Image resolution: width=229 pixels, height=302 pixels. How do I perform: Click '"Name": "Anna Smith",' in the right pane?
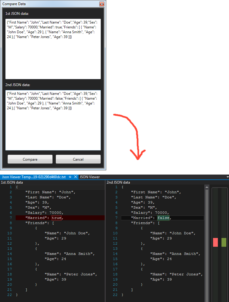coord(175,254)
